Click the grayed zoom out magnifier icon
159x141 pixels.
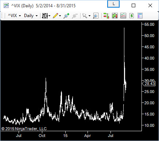coord(75,16)
